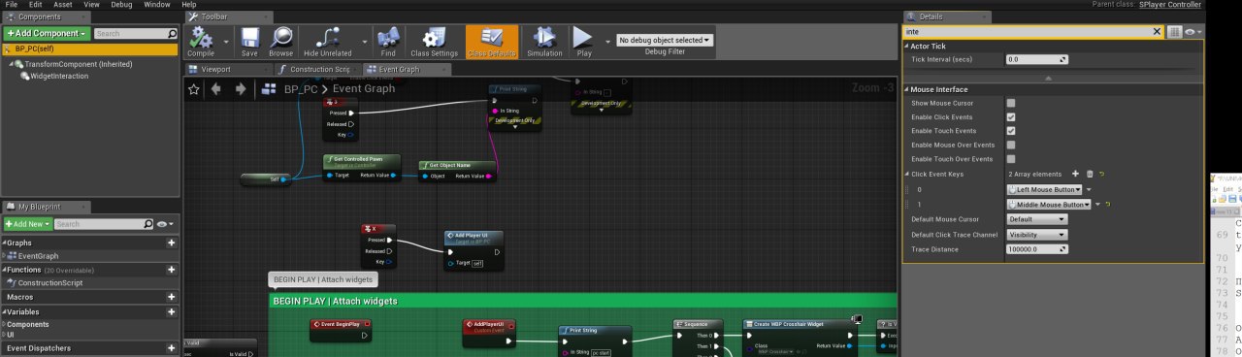Click Hide Unrelated toolbar icon

click(x=327, y=41)
